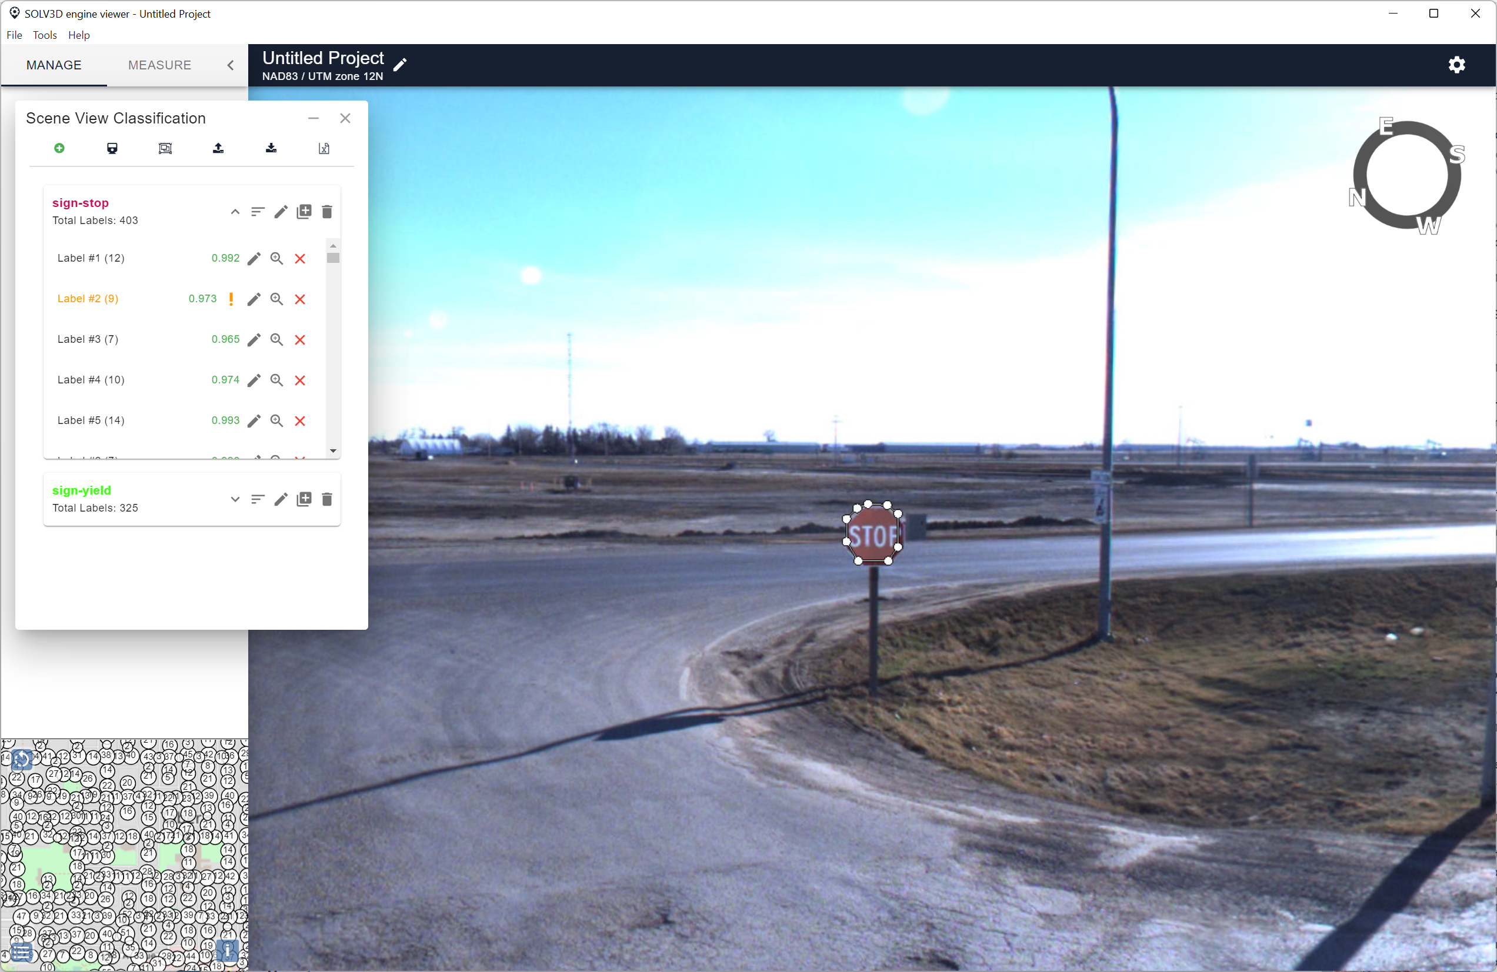Edit Label #2 (9)

coord(254,299)
